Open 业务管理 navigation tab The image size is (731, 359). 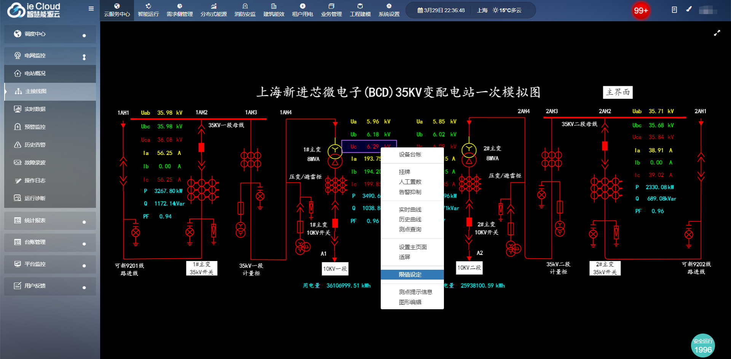click(331, 10)
